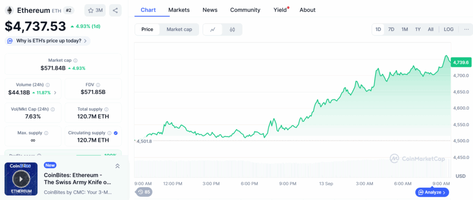Open the About tab

(307, 10)
